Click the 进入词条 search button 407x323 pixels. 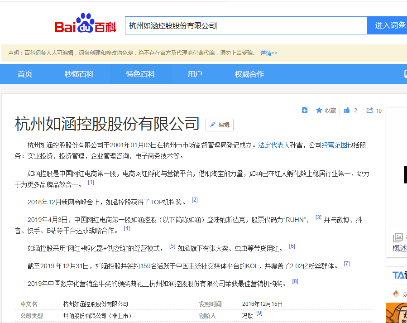387,25
